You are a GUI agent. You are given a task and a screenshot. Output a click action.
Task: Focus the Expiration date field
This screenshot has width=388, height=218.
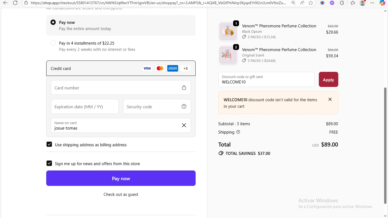(85, 106)
